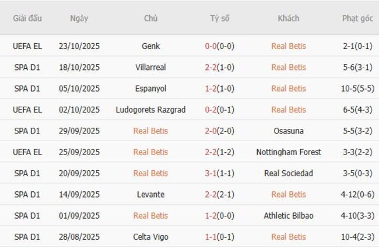This screenshot has width=379, height=249.
Task: Click the 'Tỷ số' column header
Action: point(220,19)
